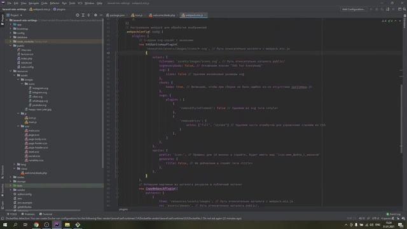Viewport: 407px width, 229px height.
Task: Click the editor vertical scrollbar thumb
Action: tap(401, 118)
